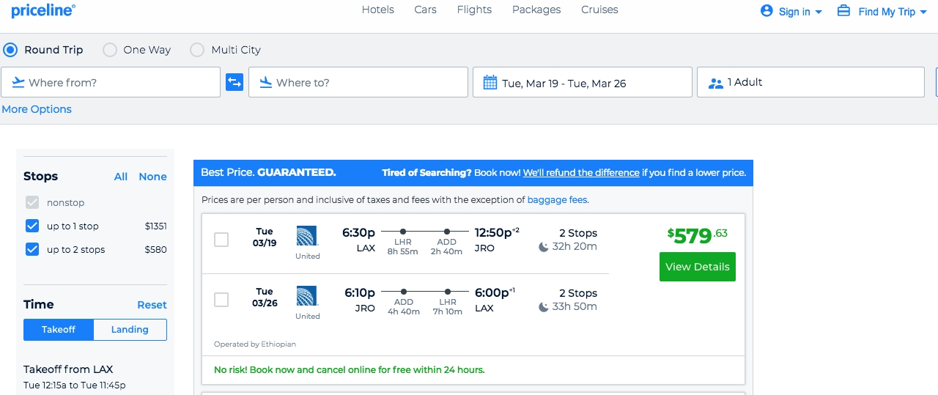Go to the Hotels section
The image size is (938, 395).
(x=378, y=10)
